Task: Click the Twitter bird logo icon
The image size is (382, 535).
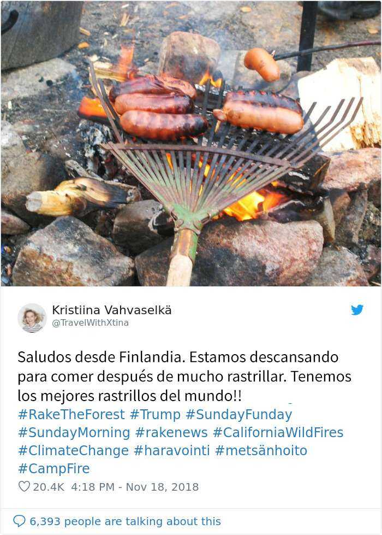Action: coord(357,310)
